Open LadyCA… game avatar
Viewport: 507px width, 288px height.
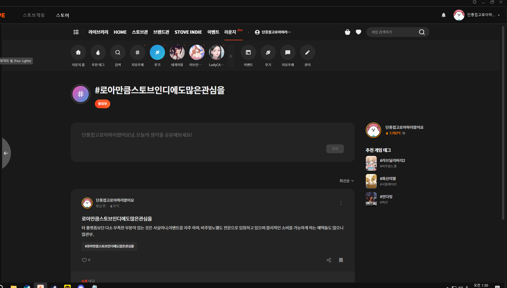(x=216, y=52)
